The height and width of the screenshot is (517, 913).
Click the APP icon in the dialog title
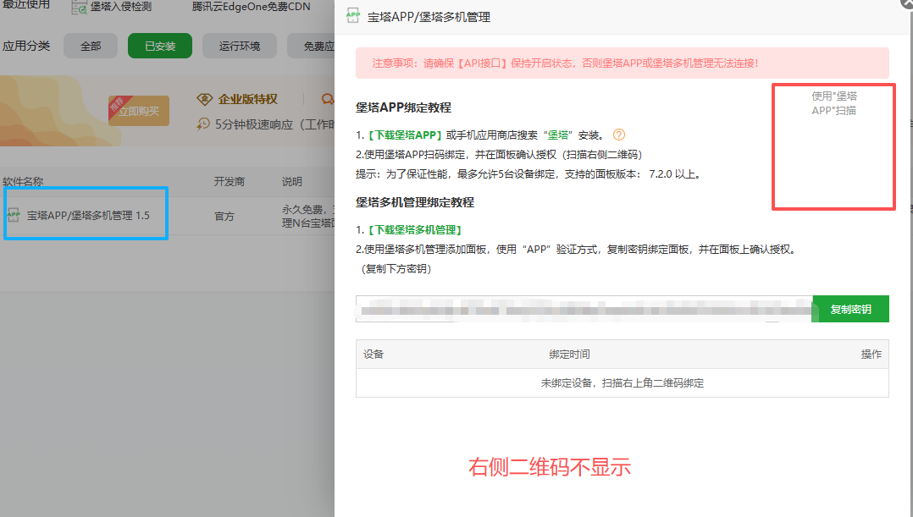(x=353, y=16)
